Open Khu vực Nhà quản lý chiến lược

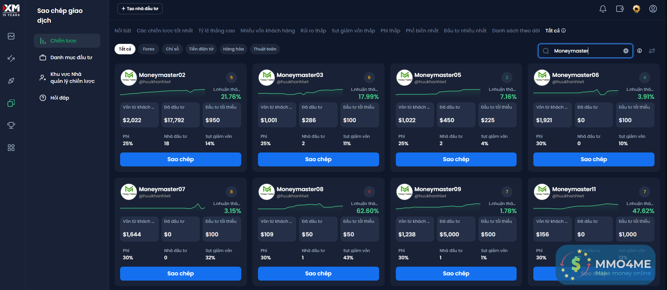[67, 78]
